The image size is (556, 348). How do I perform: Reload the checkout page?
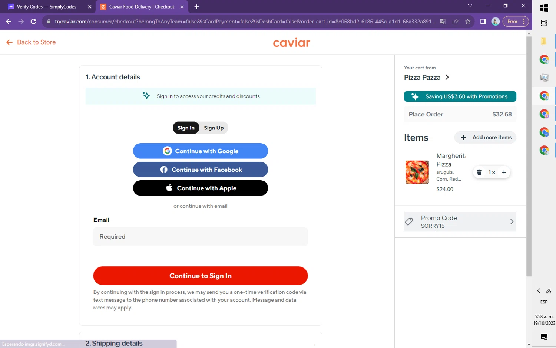pos(33,22)
